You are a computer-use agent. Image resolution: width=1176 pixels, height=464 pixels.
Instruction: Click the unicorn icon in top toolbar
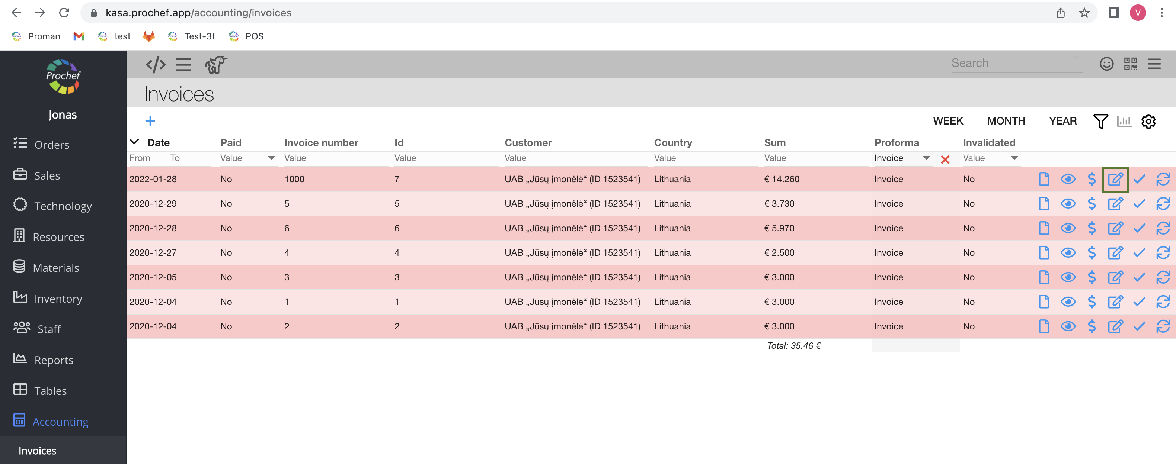coord(216,64)
